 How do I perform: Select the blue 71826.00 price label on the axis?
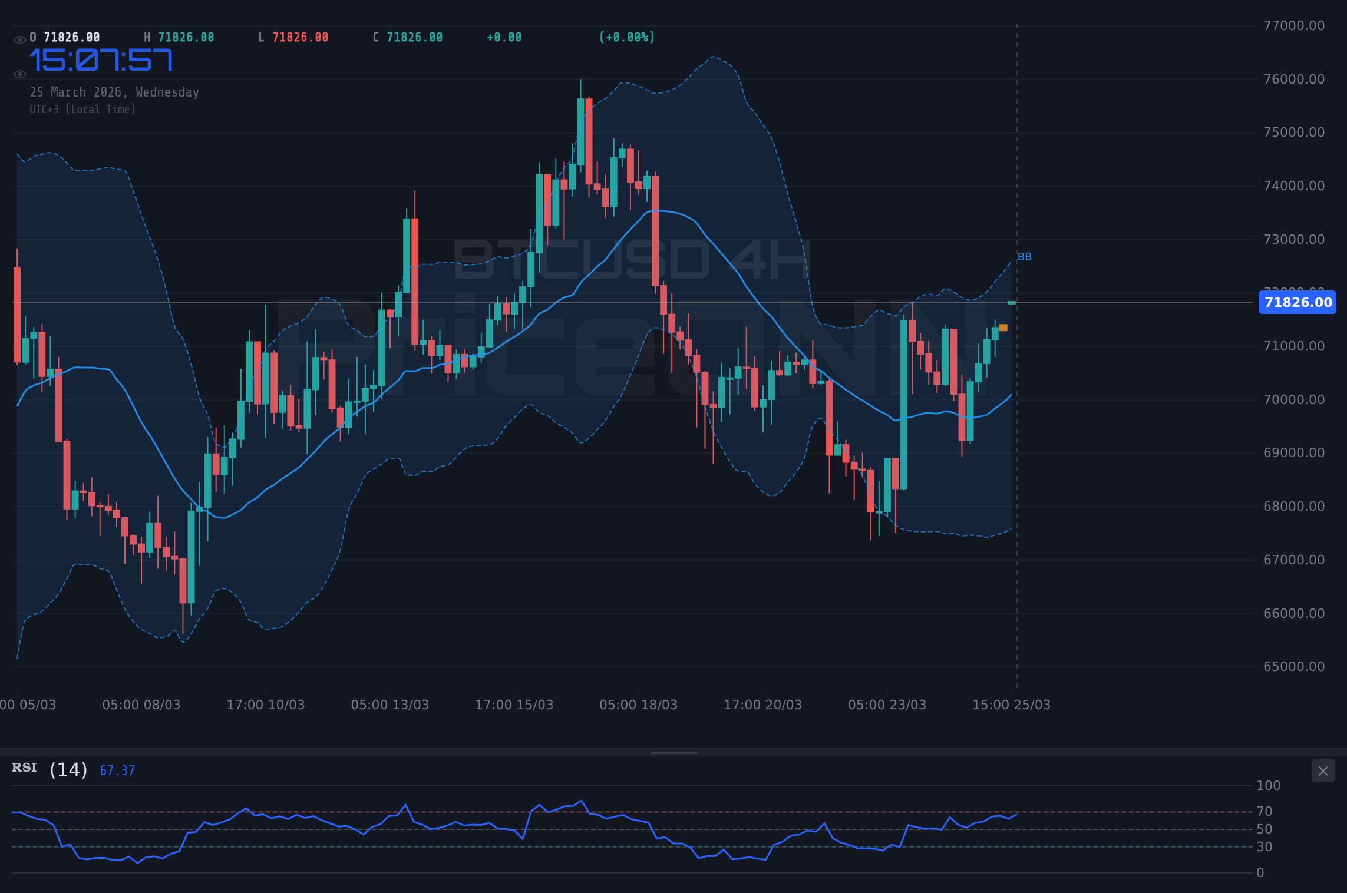[1296, 303]
